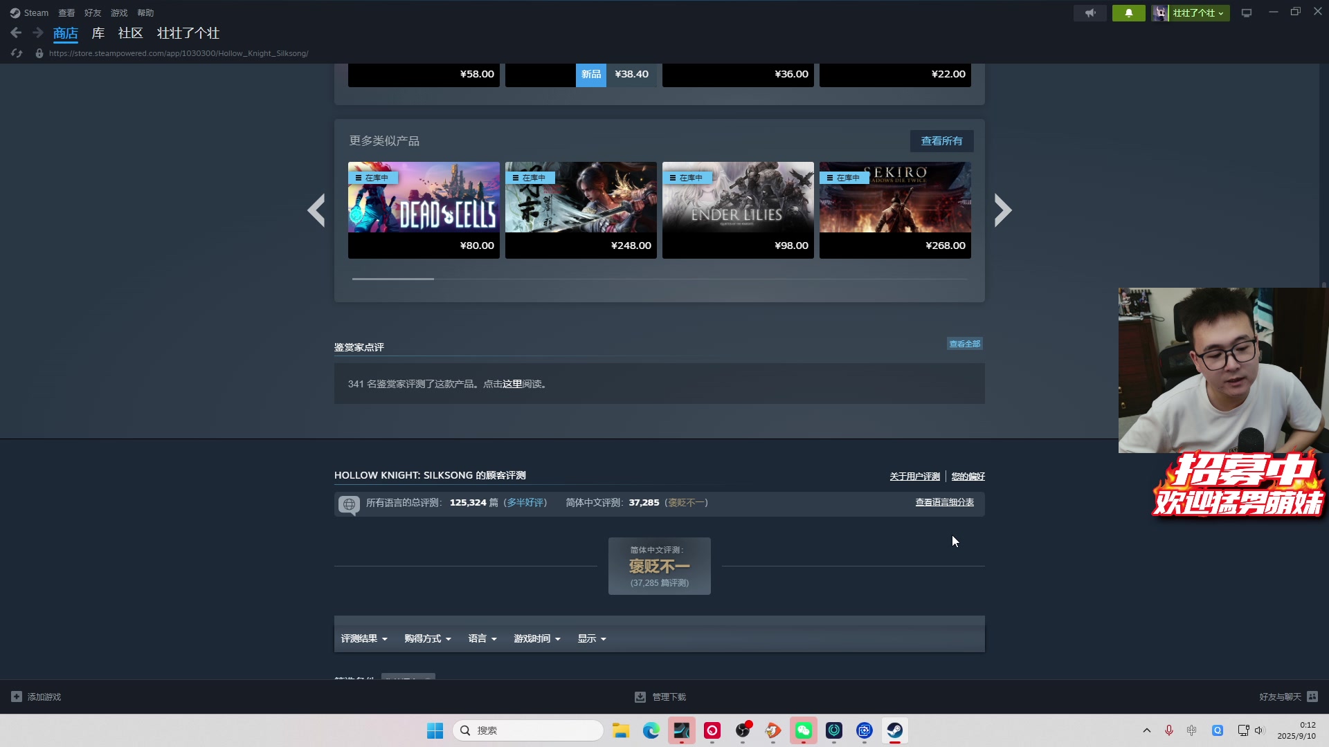1329x747 pixels.
Task: Click the 多半好评 overall review summary
Action: (525, 503)
